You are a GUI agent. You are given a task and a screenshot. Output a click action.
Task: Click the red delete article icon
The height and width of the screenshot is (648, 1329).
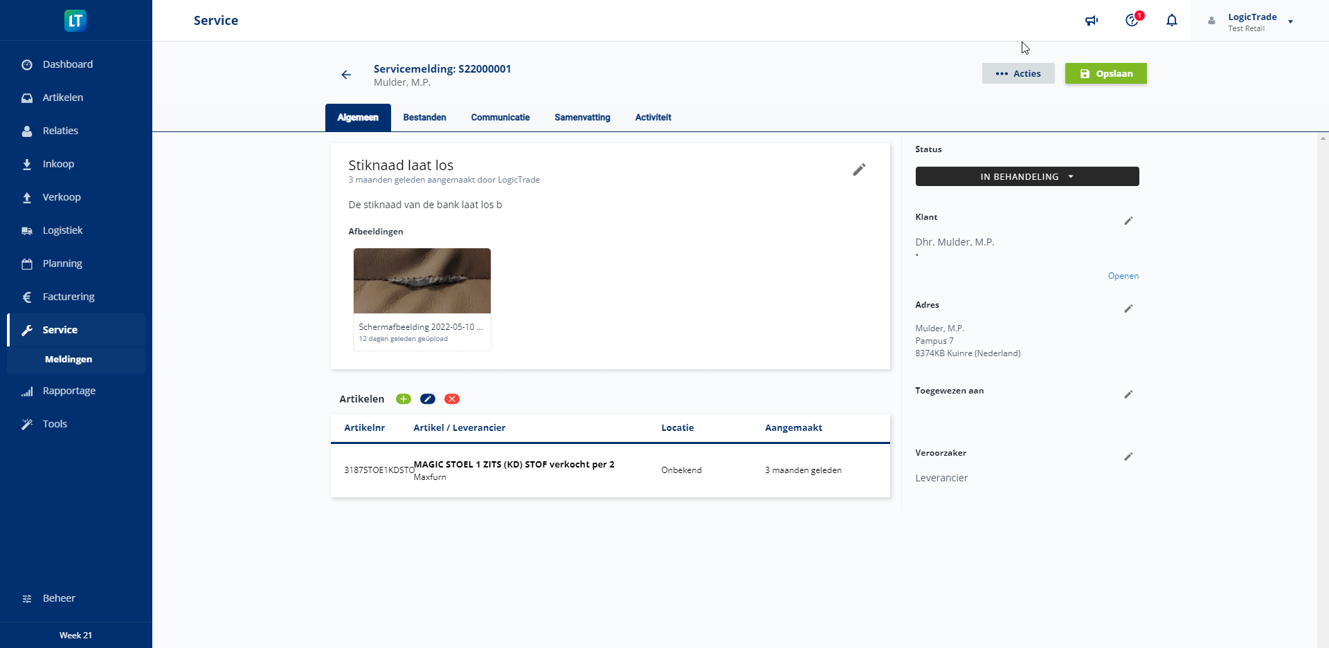pyautogui.click(x=452, y=399)
